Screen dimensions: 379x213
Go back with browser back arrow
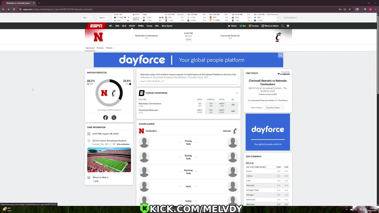tap(3, 9)
